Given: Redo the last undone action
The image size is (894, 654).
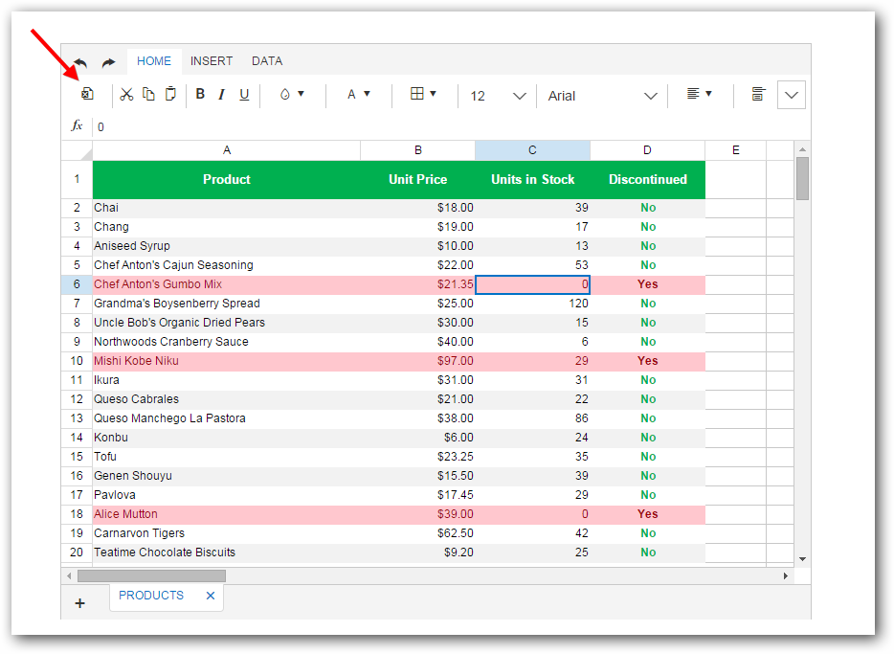Looking at the screenshot, I should [108, 62].
